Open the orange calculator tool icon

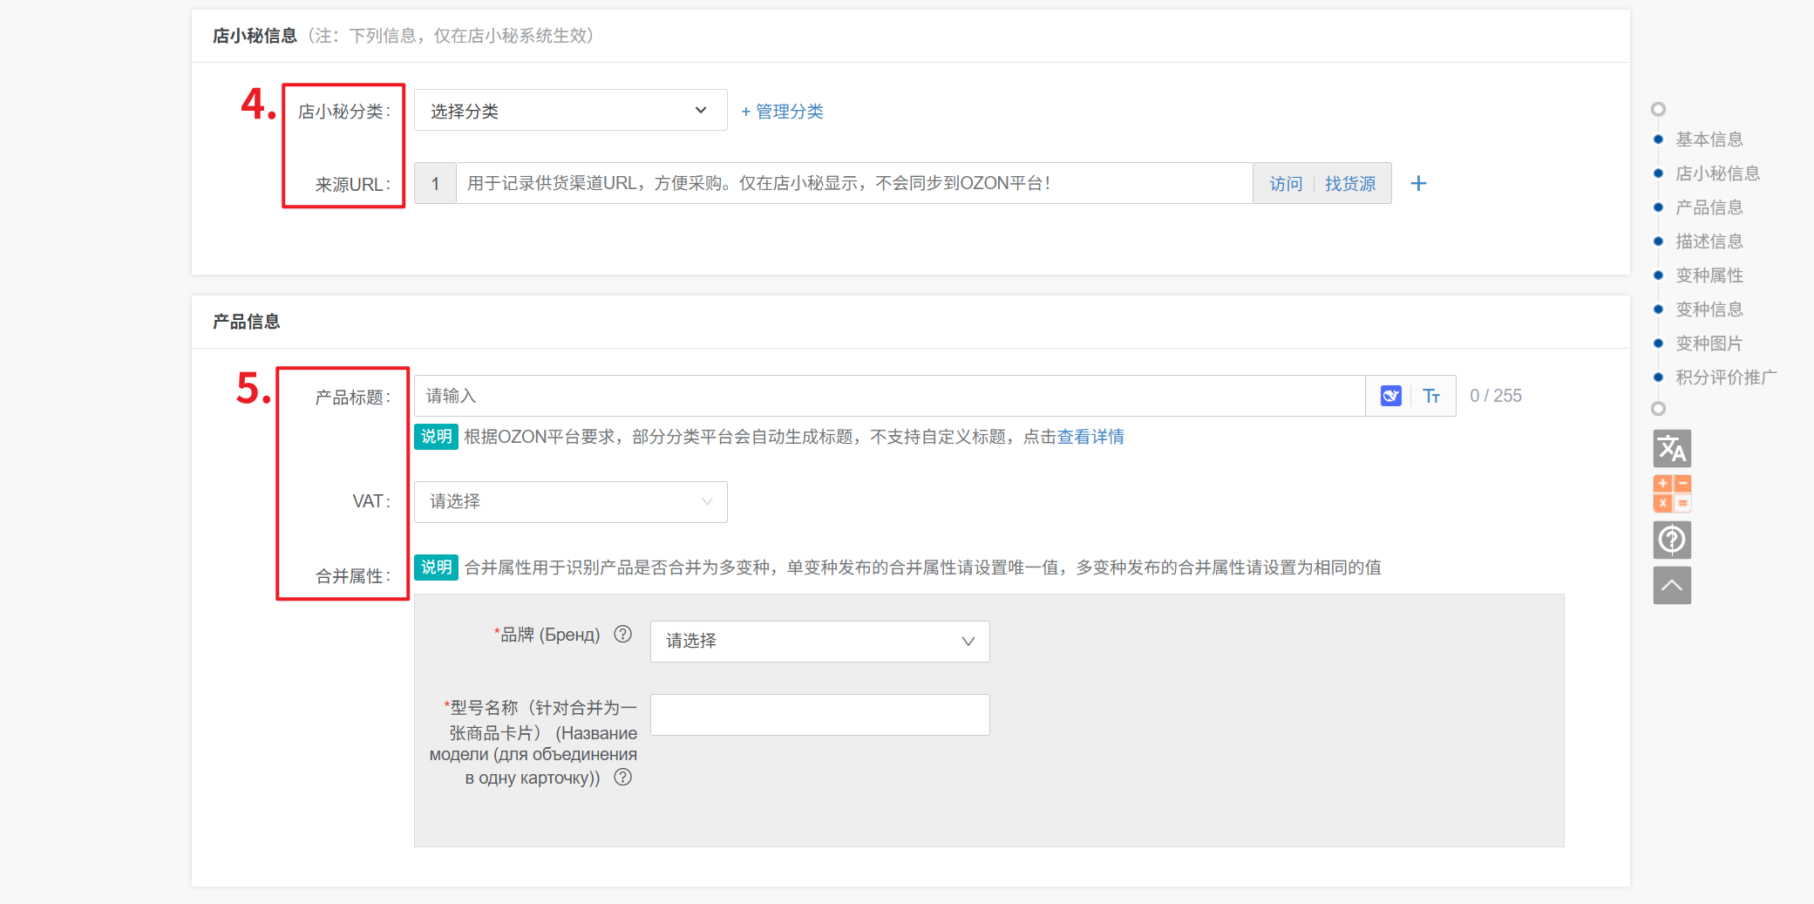[x=1671, y=493]
